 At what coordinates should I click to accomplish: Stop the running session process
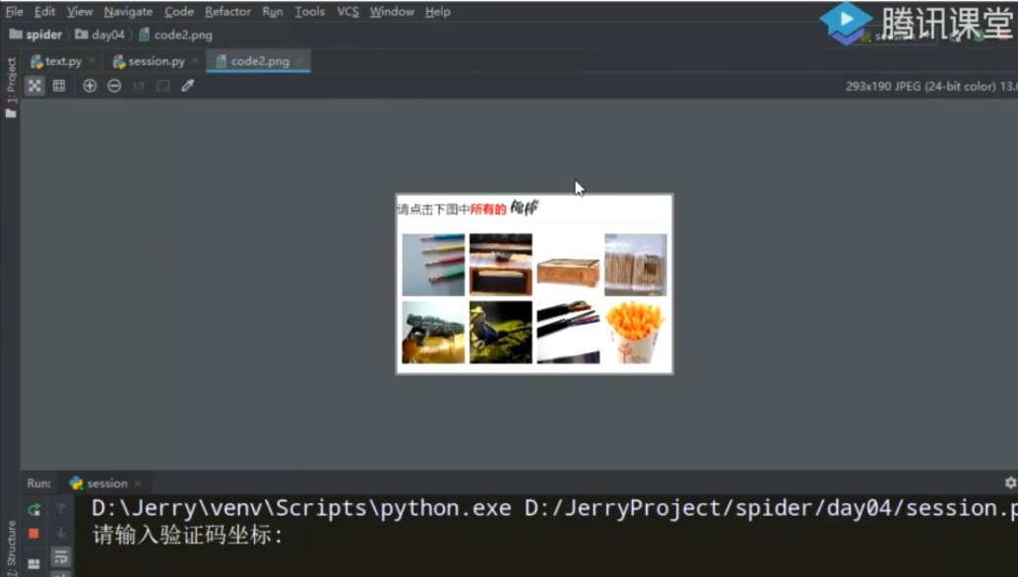click(34, 533)
